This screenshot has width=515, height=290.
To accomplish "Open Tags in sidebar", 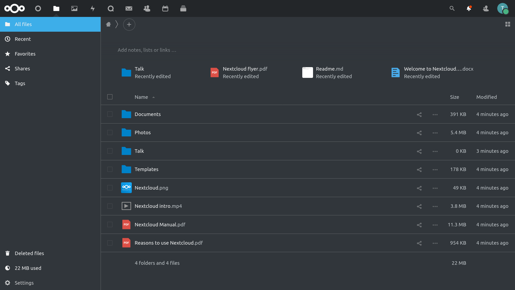I will [50, 83].
